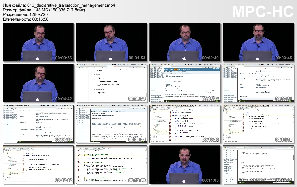
Task: Click the code thumbnail stamped 00:13:09
Action: click(x=112, y=165)
